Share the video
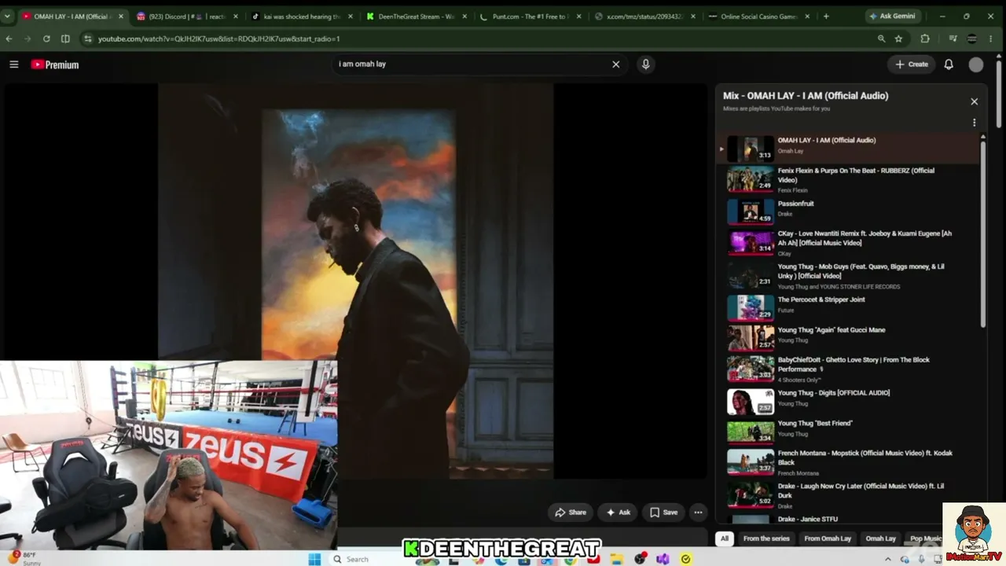1006x566 pixels. click(x=571, y=513)
